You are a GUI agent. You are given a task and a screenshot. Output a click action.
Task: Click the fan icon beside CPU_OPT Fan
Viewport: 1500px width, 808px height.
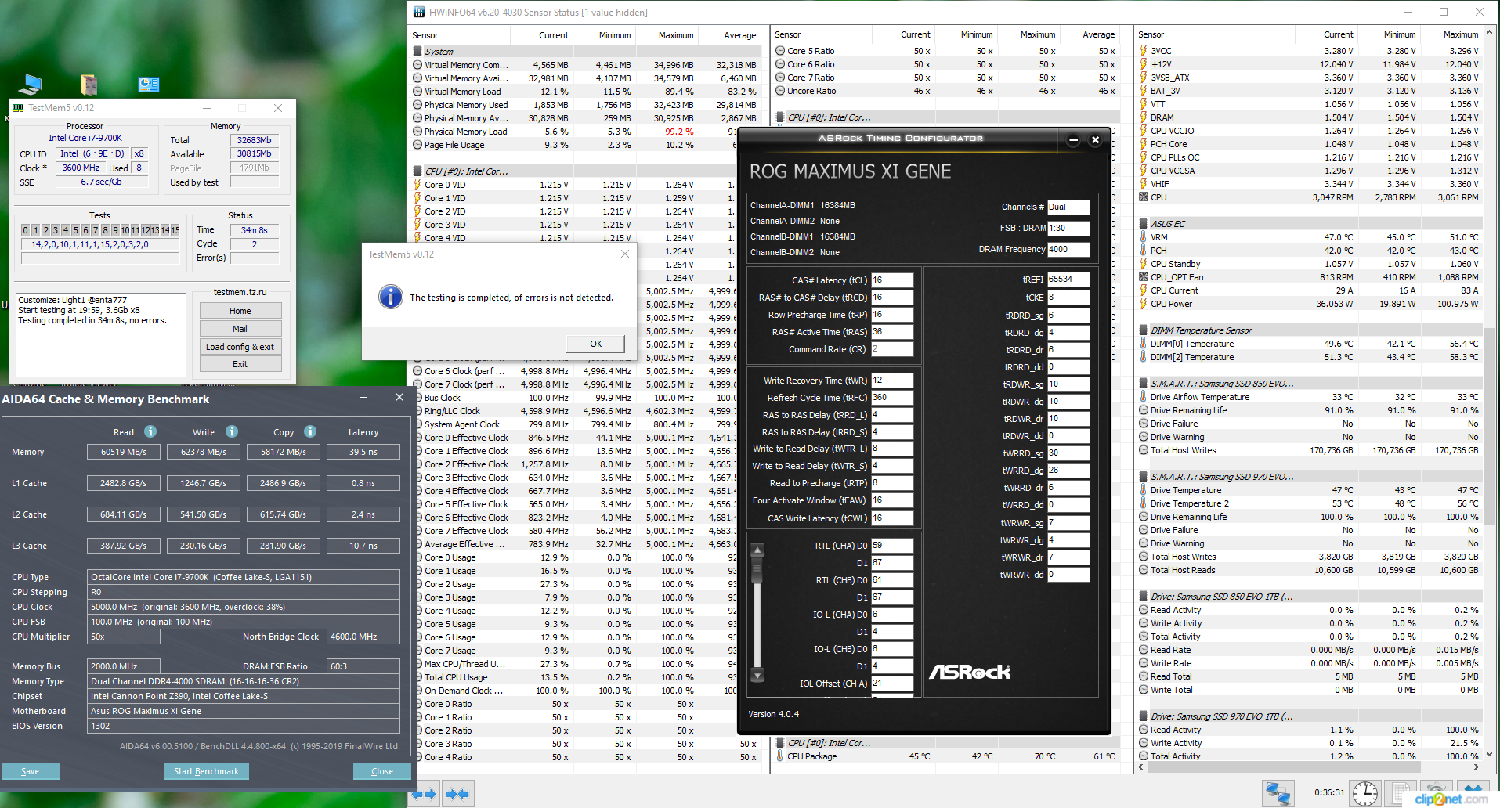pyautogui.click(x=1144, y=277)
